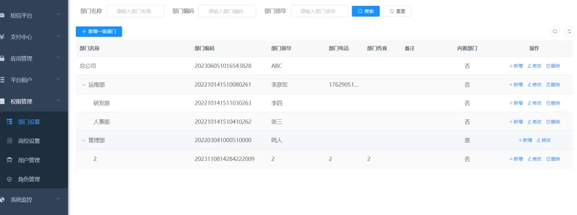577x215 pixels.
Task: Click the blue 搜索 button
Action: (x=366, y=11)
